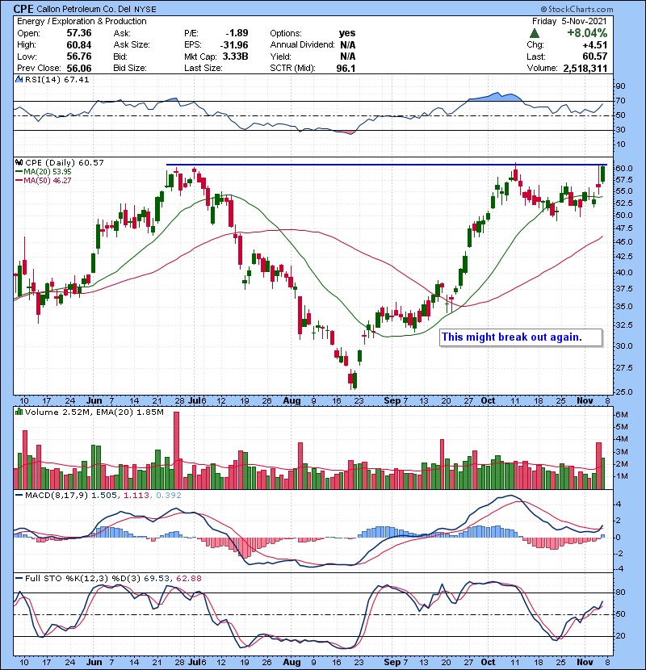The image size is (646, 670).
Task: Click the Options value yes
Action: tap(347, 33)
